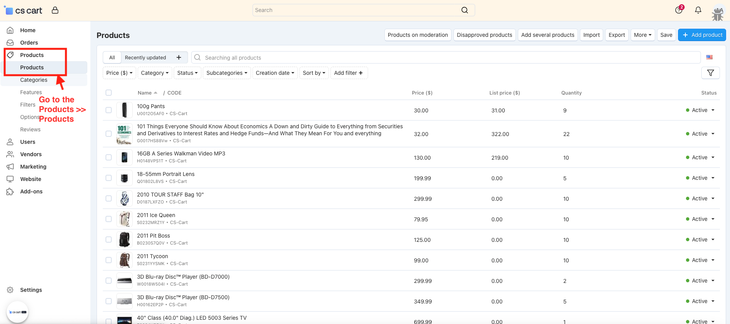
Task: Check the 3D Blu-ray BD-D7000 checkbox
Action: [x=109, y=281]
